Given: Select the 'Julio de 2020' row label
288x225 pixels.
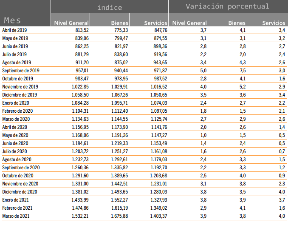Looking at the screenshot, I should (x=14, y=151).
